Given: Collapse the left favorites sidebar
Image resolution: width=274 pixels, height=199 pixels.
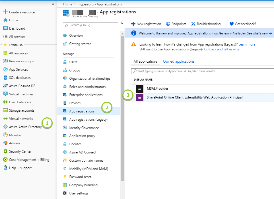Looking at the screenshot, I should tap(53, 4).
